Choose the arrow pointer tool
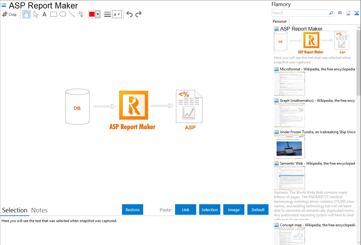The height and width of the screenshot is (245, 361). coord(36,14)
